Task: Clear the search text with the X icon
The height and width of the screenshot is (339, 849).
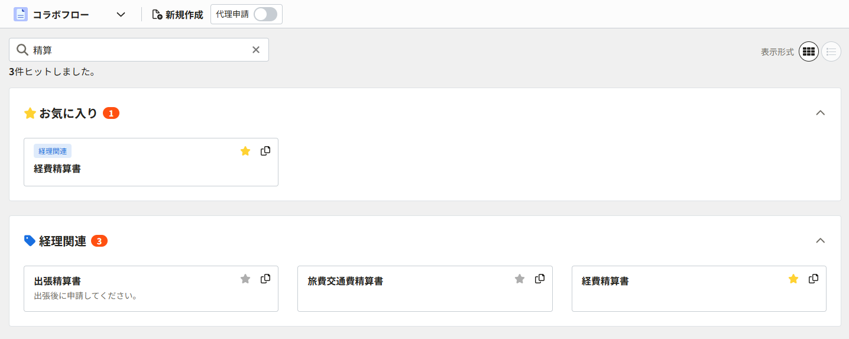Action: tap(256, 50)
